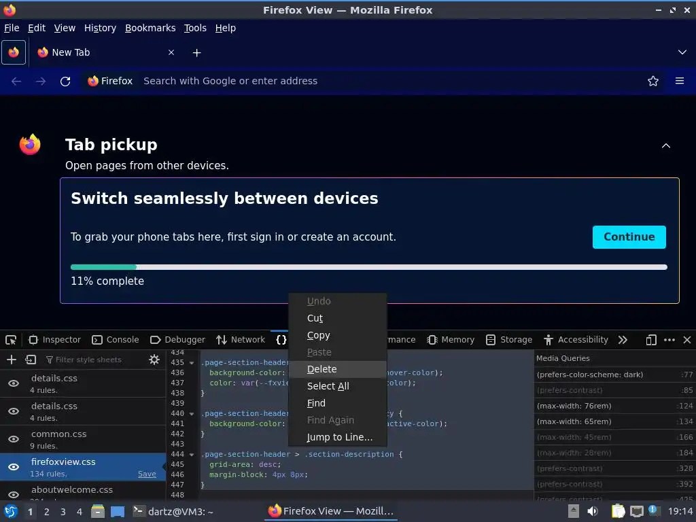The width and height of the screenshot is (696, 522).
Task: Toggle visibility of first details.css
Action: pyautogui.click(x=14, y=383)
